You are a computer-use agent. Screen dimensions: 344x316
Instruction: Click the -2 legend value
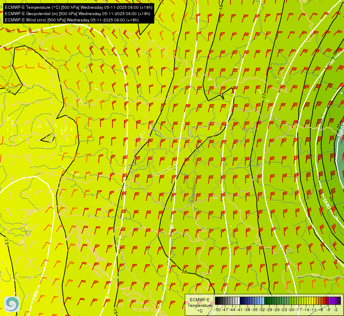click(336, 310)
